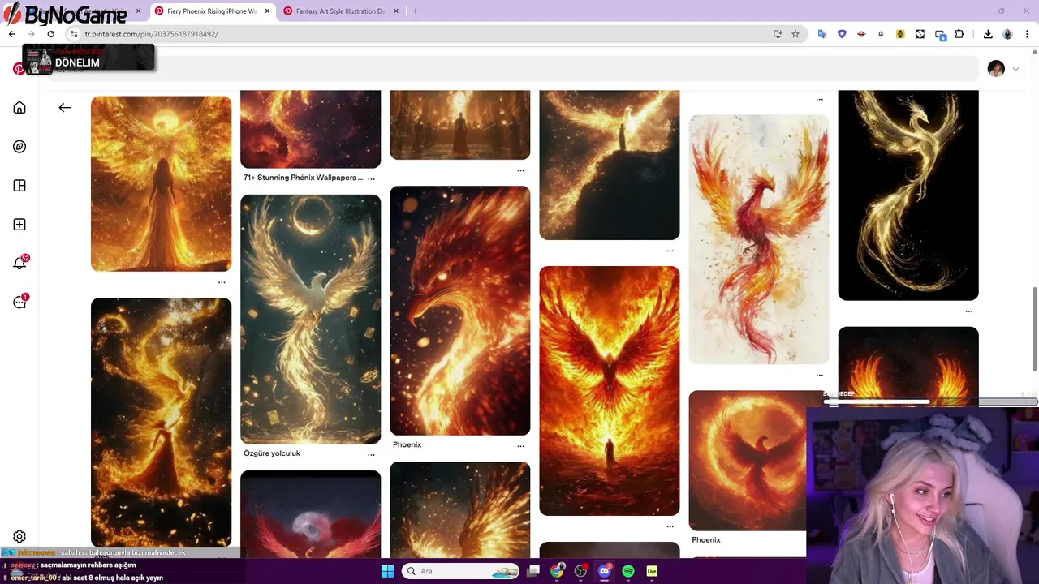Expand account chevron beside Pinterest profile picture
Screen dimensions: 1039x584
(1015, 69)
